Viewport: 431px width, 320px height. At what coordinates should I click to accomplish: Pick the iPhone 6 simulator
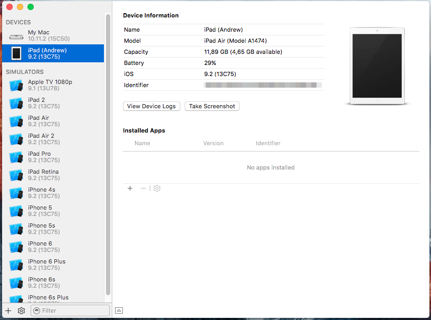tap(53, 247)
